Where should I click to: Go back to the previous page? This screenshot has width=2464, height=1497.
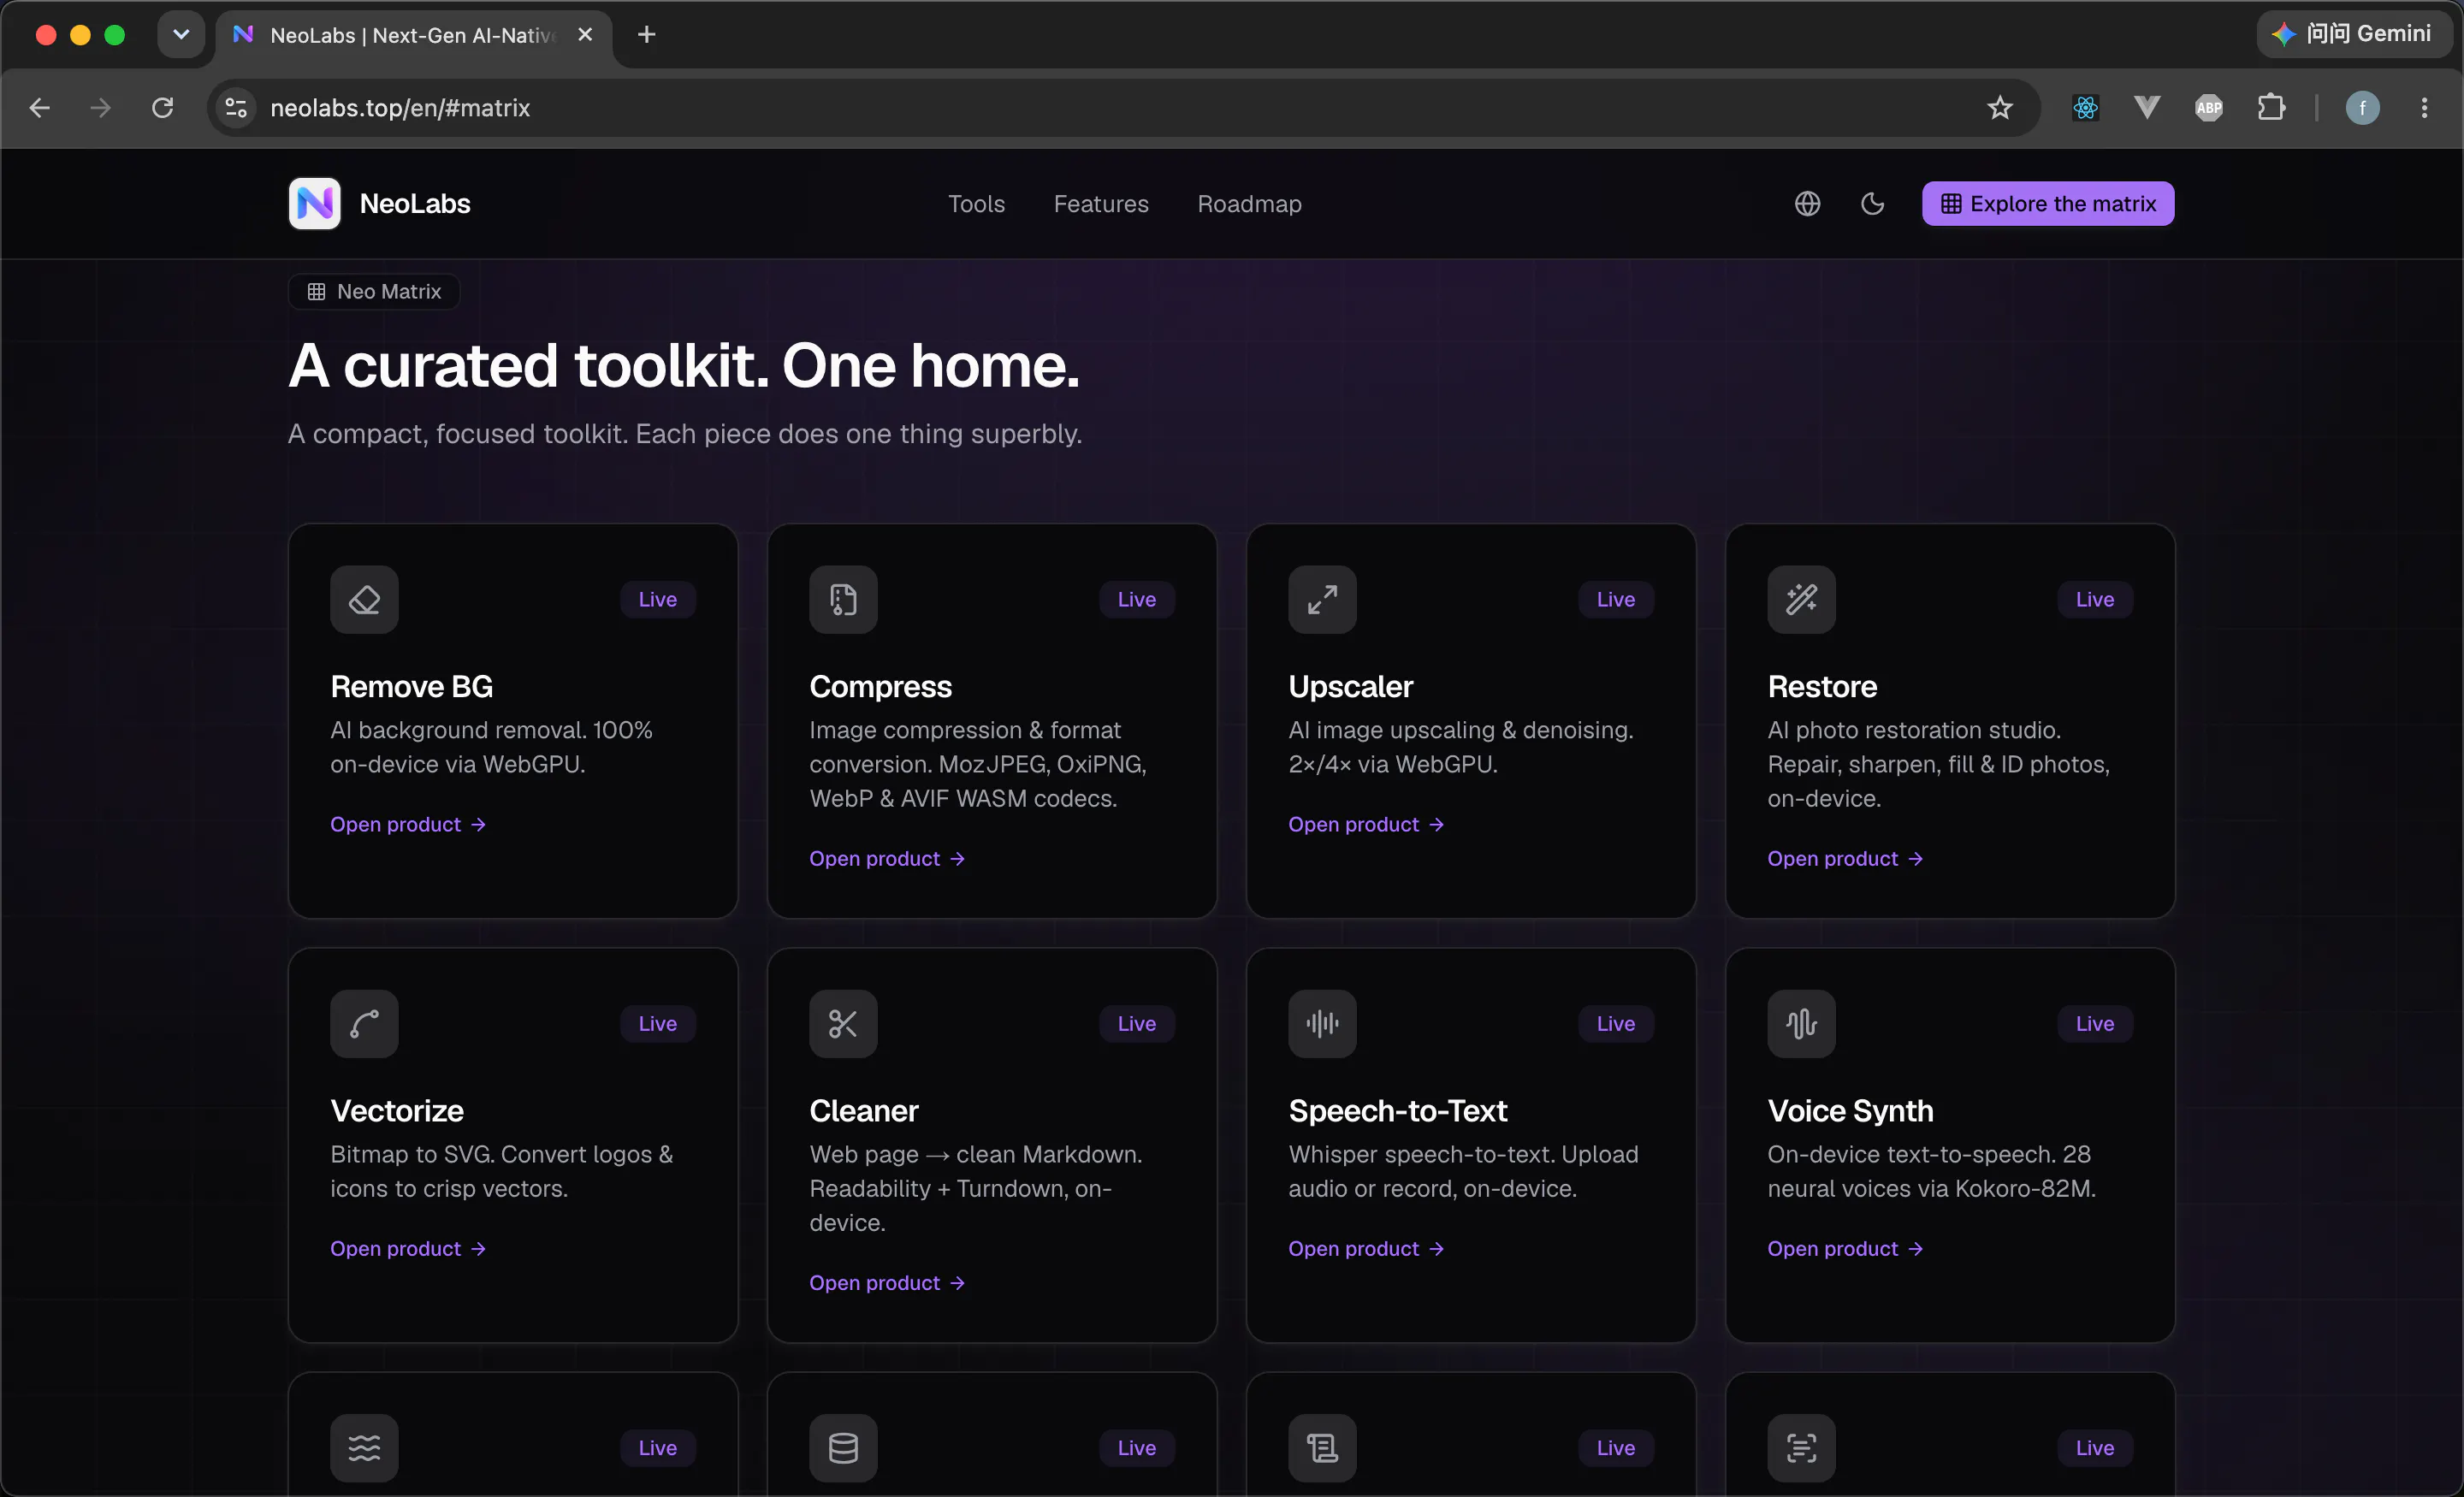tap(40, 108)
